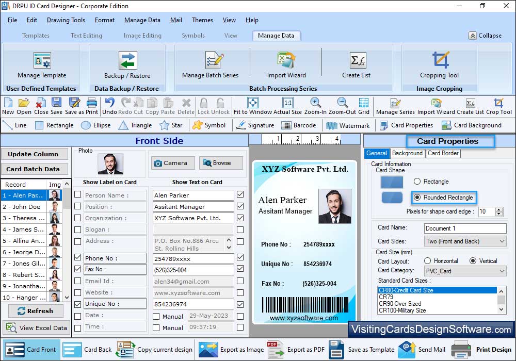Viewport: 516px width, 361px height.
Task: Select the Line drawing tool
Action: pos(15,125)
